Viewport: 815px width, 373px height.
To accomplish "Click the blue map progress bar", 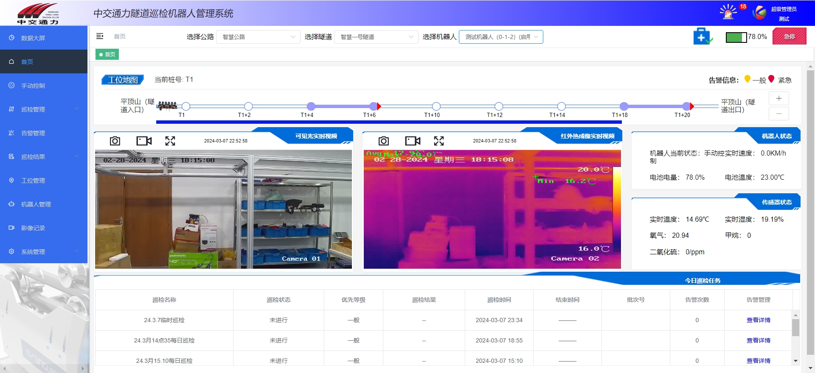I will point(389,122).
